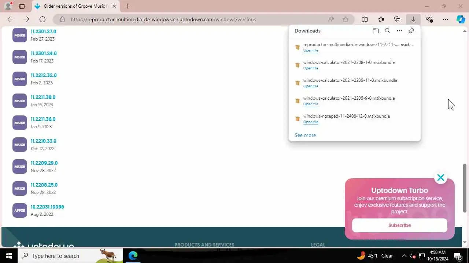Open version 11.2211.36.0 link
Image resolution: width=469 pixels, height=263 pixels.
point(43,119)
